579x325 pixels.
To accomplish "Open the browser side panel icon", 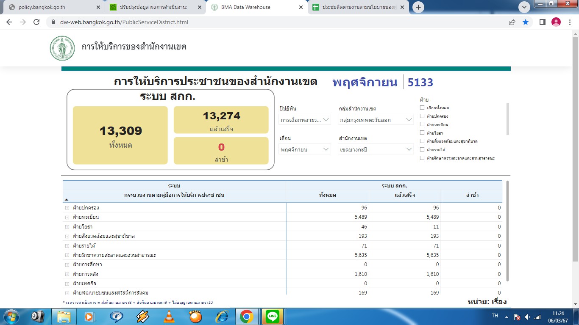I will click(x=542, y=22).
